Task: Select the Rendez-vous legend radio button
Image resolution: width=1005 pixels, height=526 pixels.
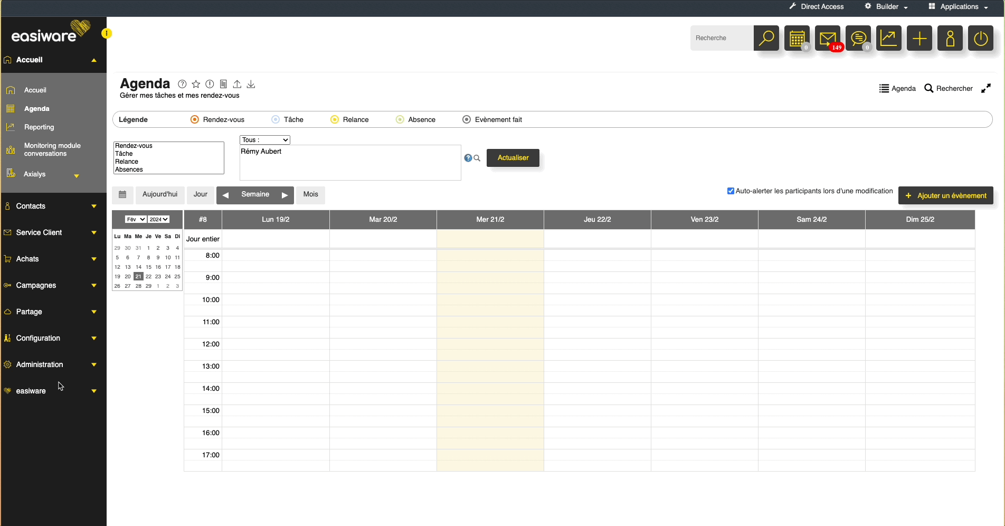Action: click(x=195, y=120)
